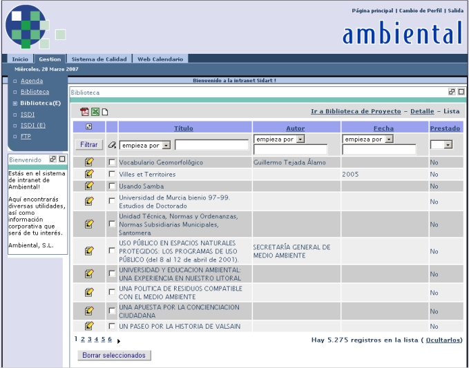Click the Ocultarlos link
This screenshot has height=368, width=469.
click(x=443, y=340)
